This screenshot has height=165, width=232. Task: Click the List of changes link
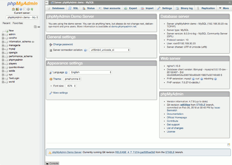click(x=175, y=128)
